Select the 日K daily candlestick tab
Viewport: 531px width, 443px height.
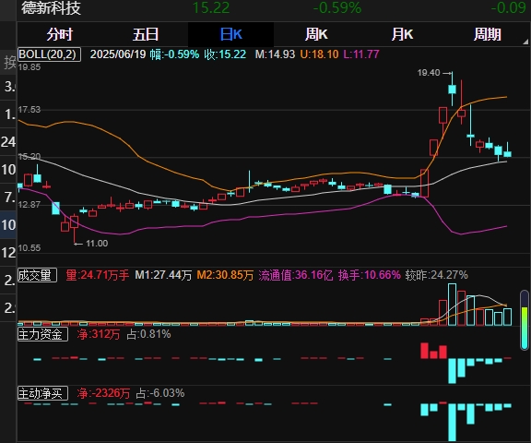click(231, 34)
